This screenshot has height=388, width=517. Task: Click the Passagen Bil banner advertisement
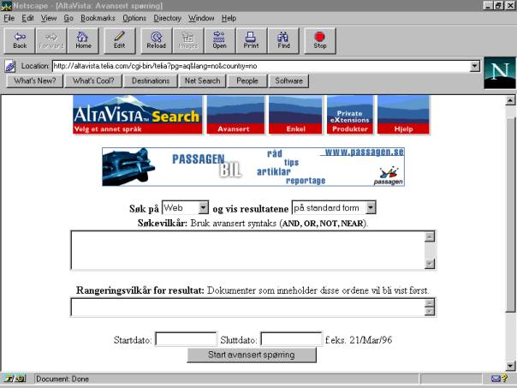pos(253,167)
